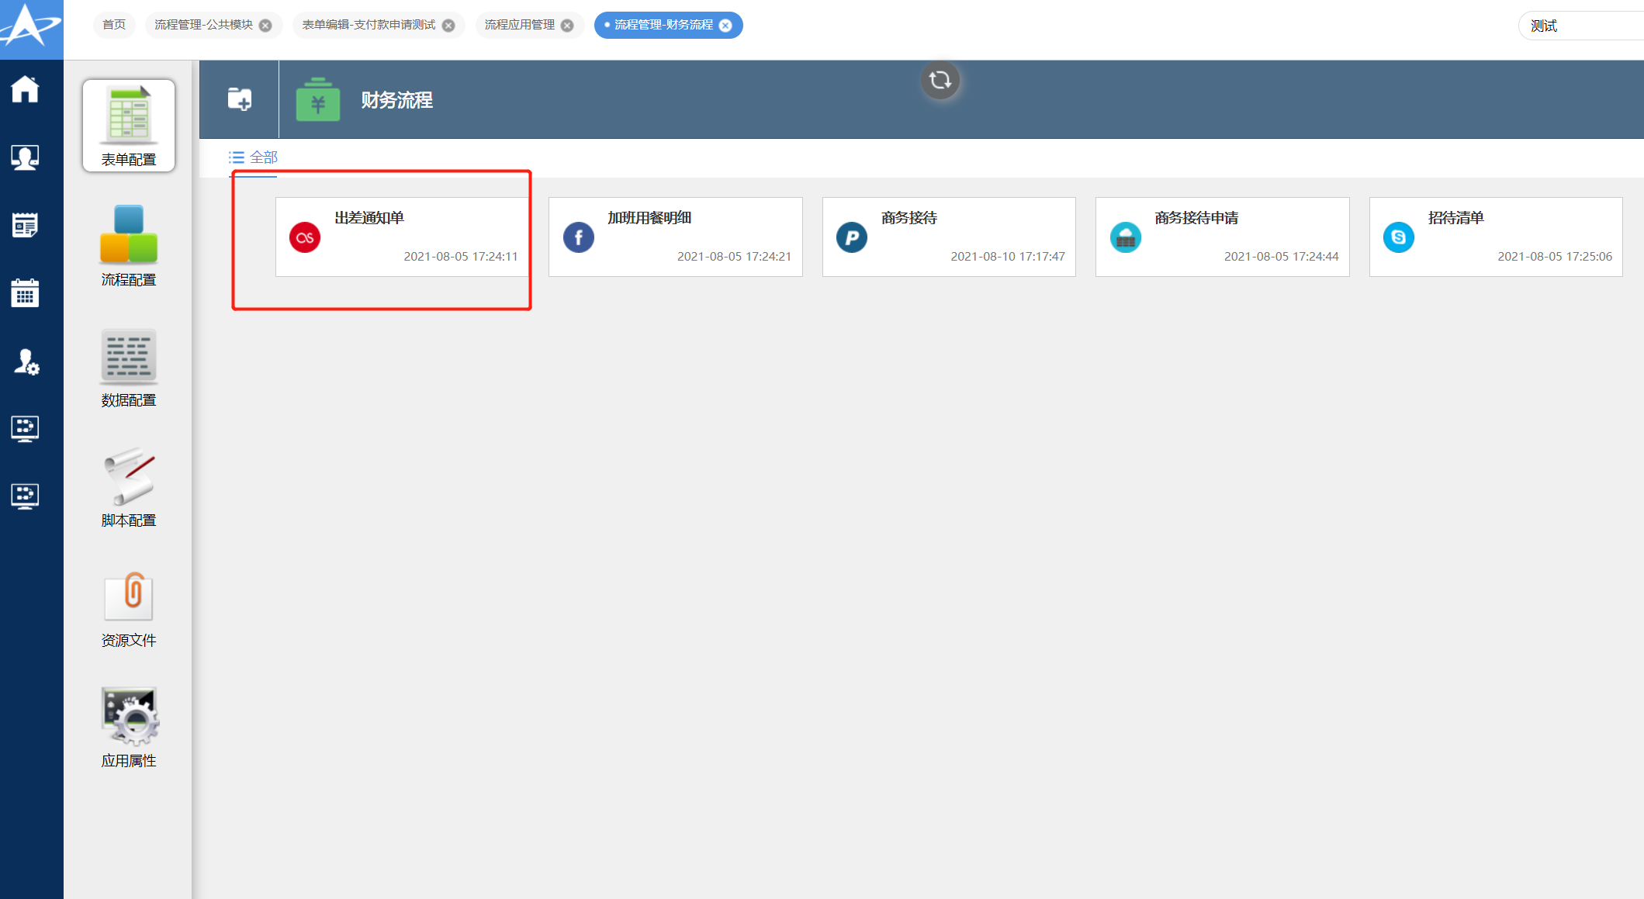Open the 加班用餐明细 form card

tap(675, 237)
